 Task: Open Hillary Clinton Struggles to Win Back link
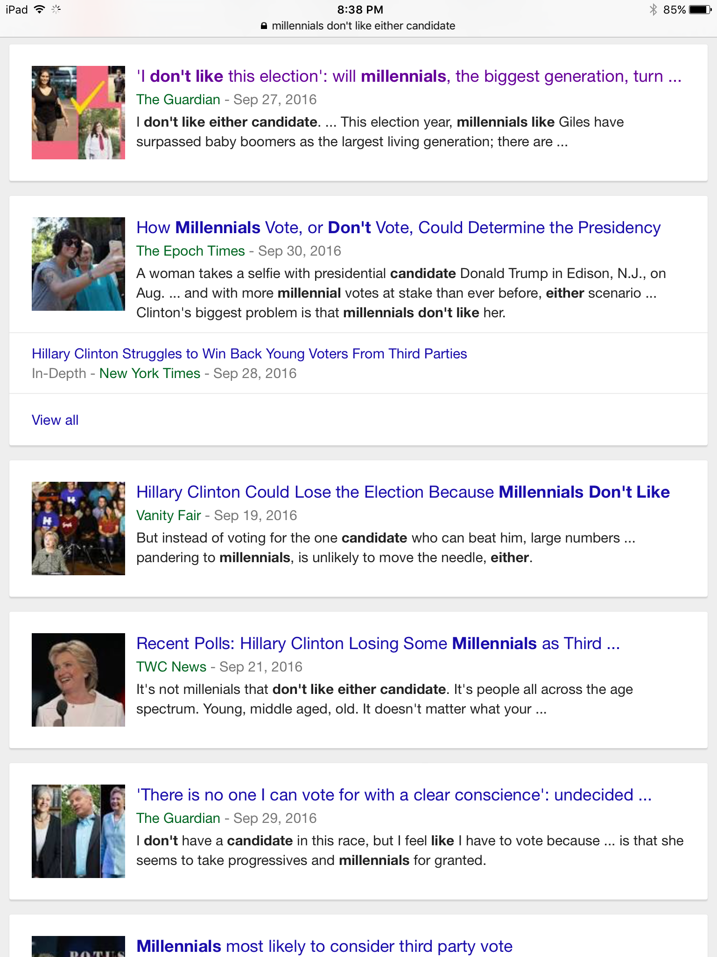click(x=249, y=354)
